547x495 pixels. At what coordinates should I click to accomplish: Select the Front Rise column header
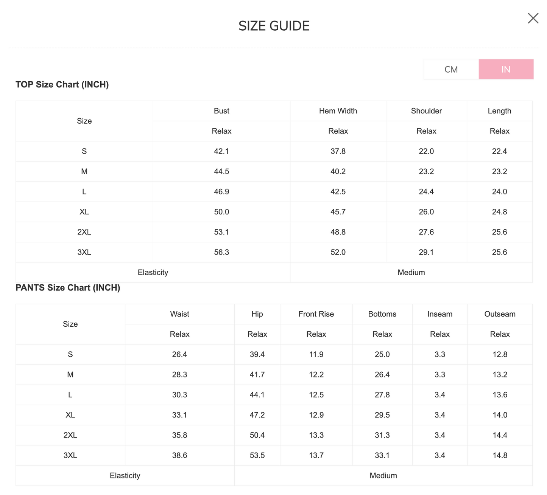[316, 314]
